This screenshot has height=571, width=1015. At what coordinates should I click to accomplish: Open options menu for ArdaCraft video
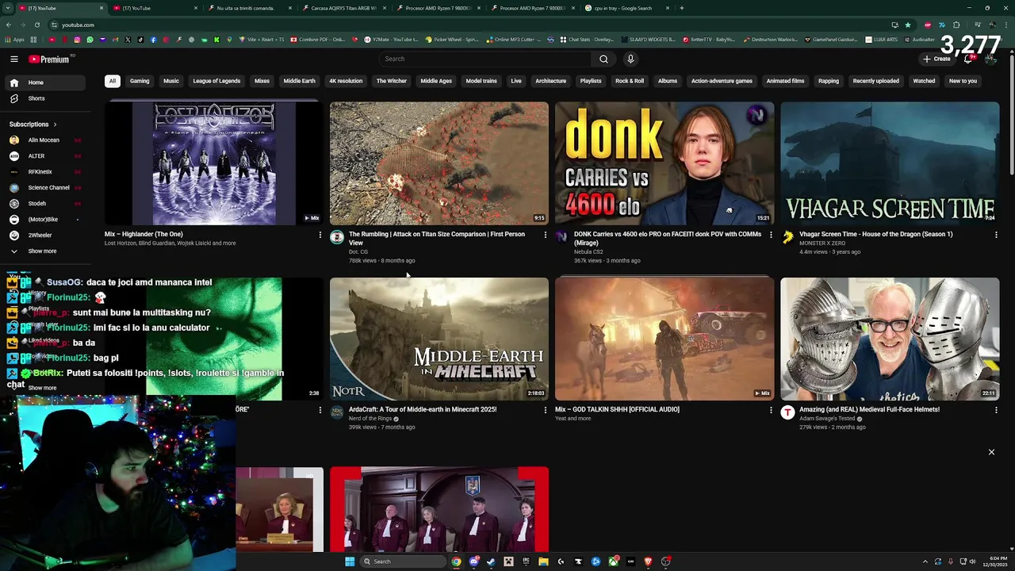545,410
